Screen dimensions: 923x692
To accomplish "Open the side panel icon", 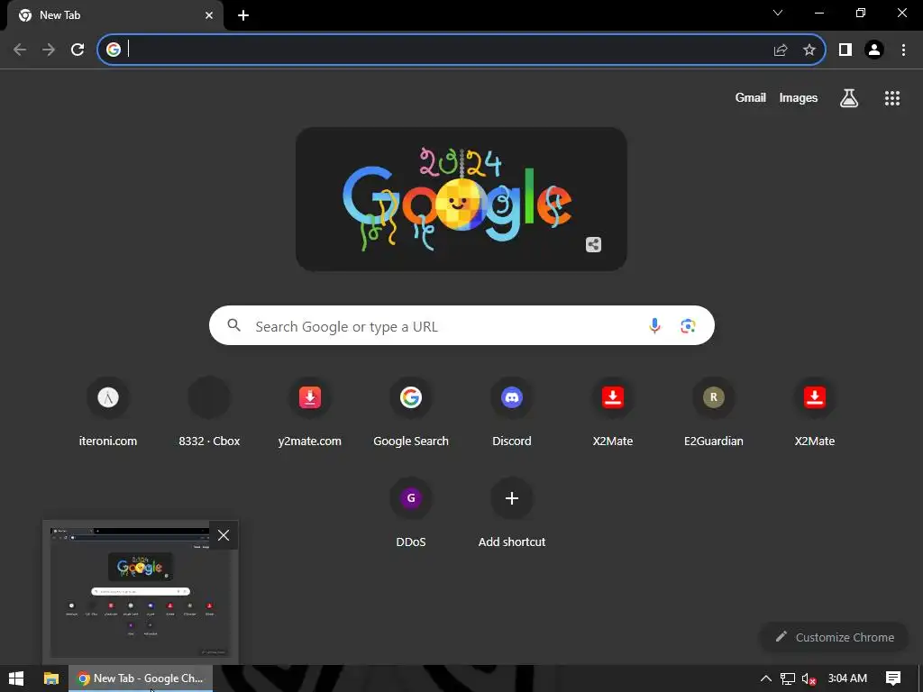I will (845, 50).
